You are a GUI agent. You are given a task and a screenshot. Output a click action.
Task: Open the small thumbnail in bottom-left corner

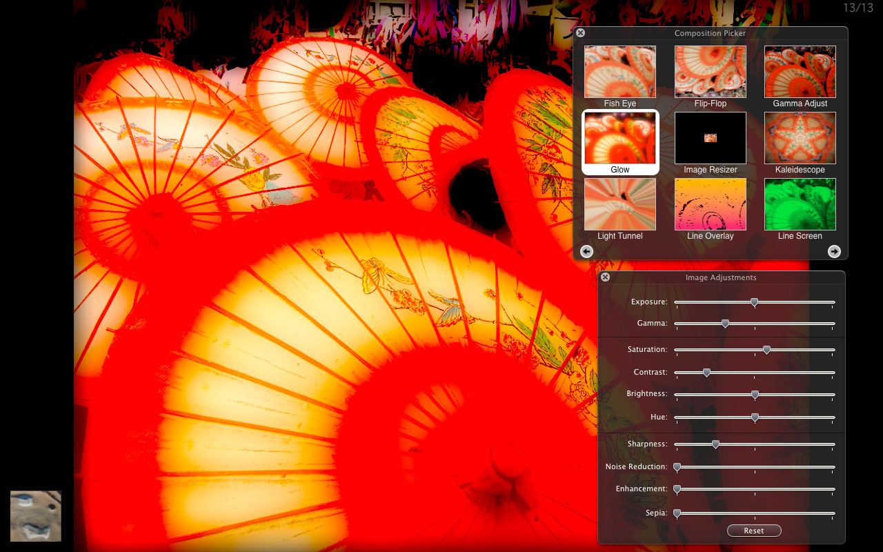pos(36,516)
